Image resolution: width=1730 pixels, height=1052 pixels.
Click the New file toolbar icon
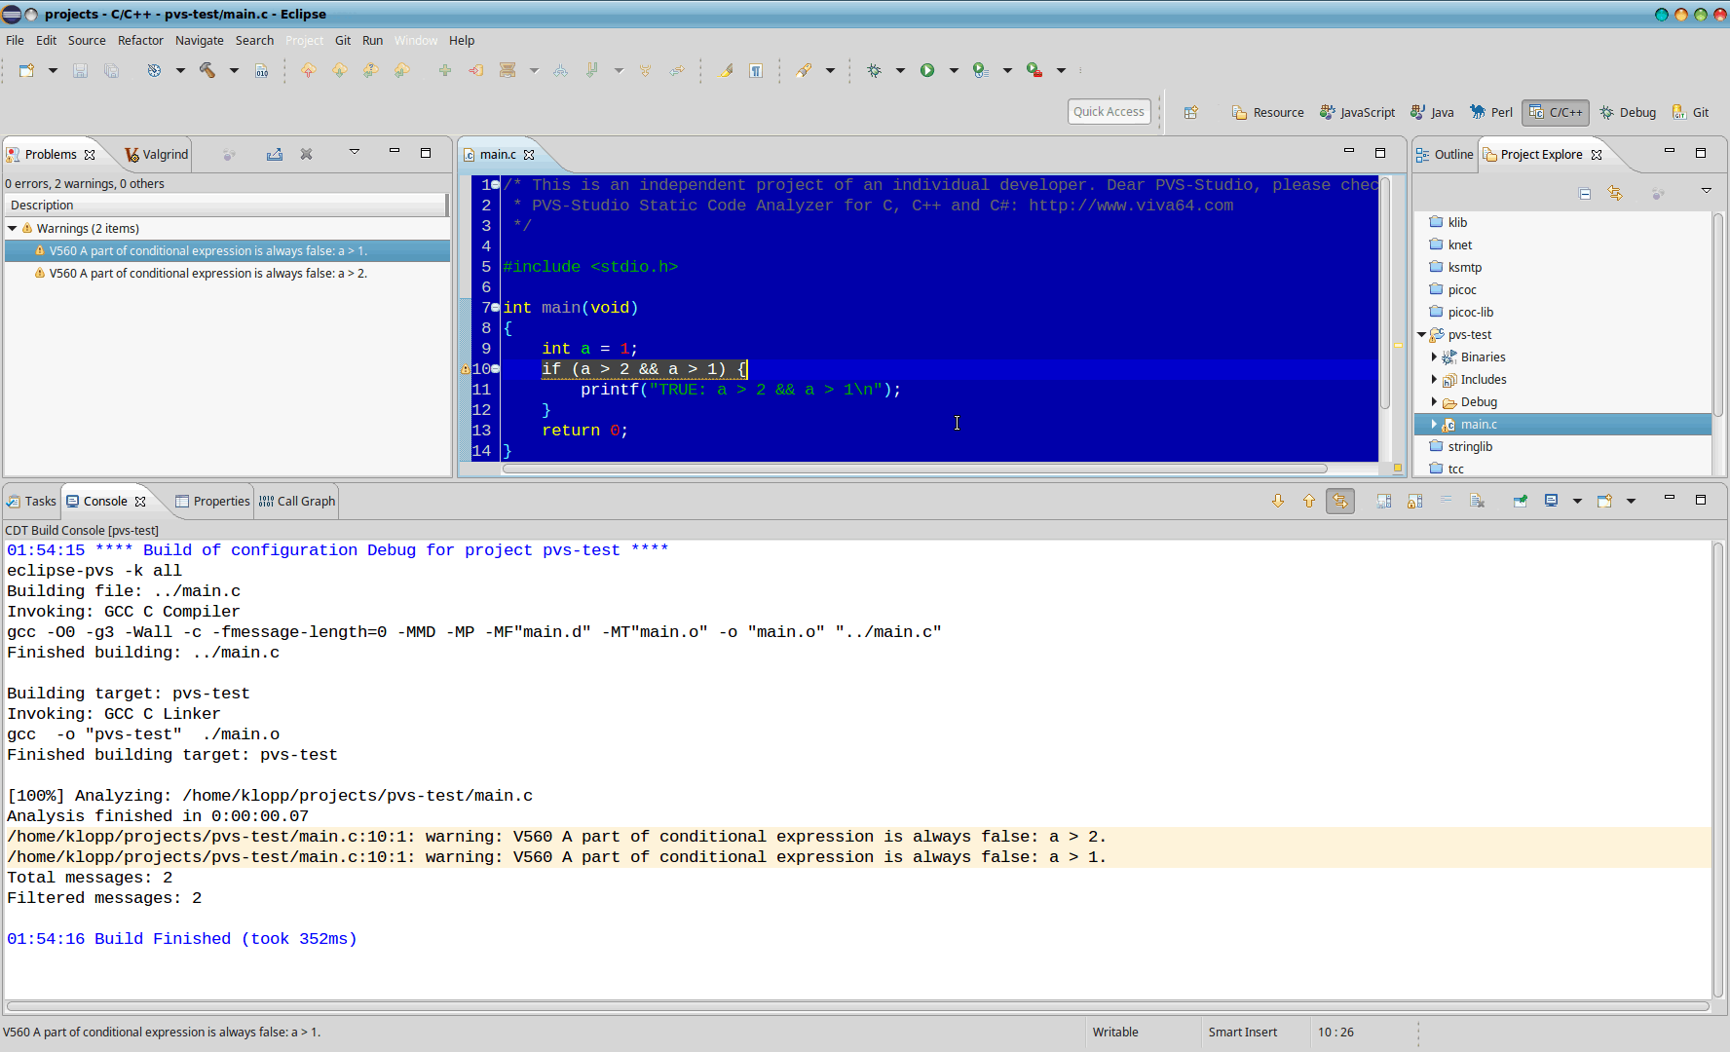(26, 70)
